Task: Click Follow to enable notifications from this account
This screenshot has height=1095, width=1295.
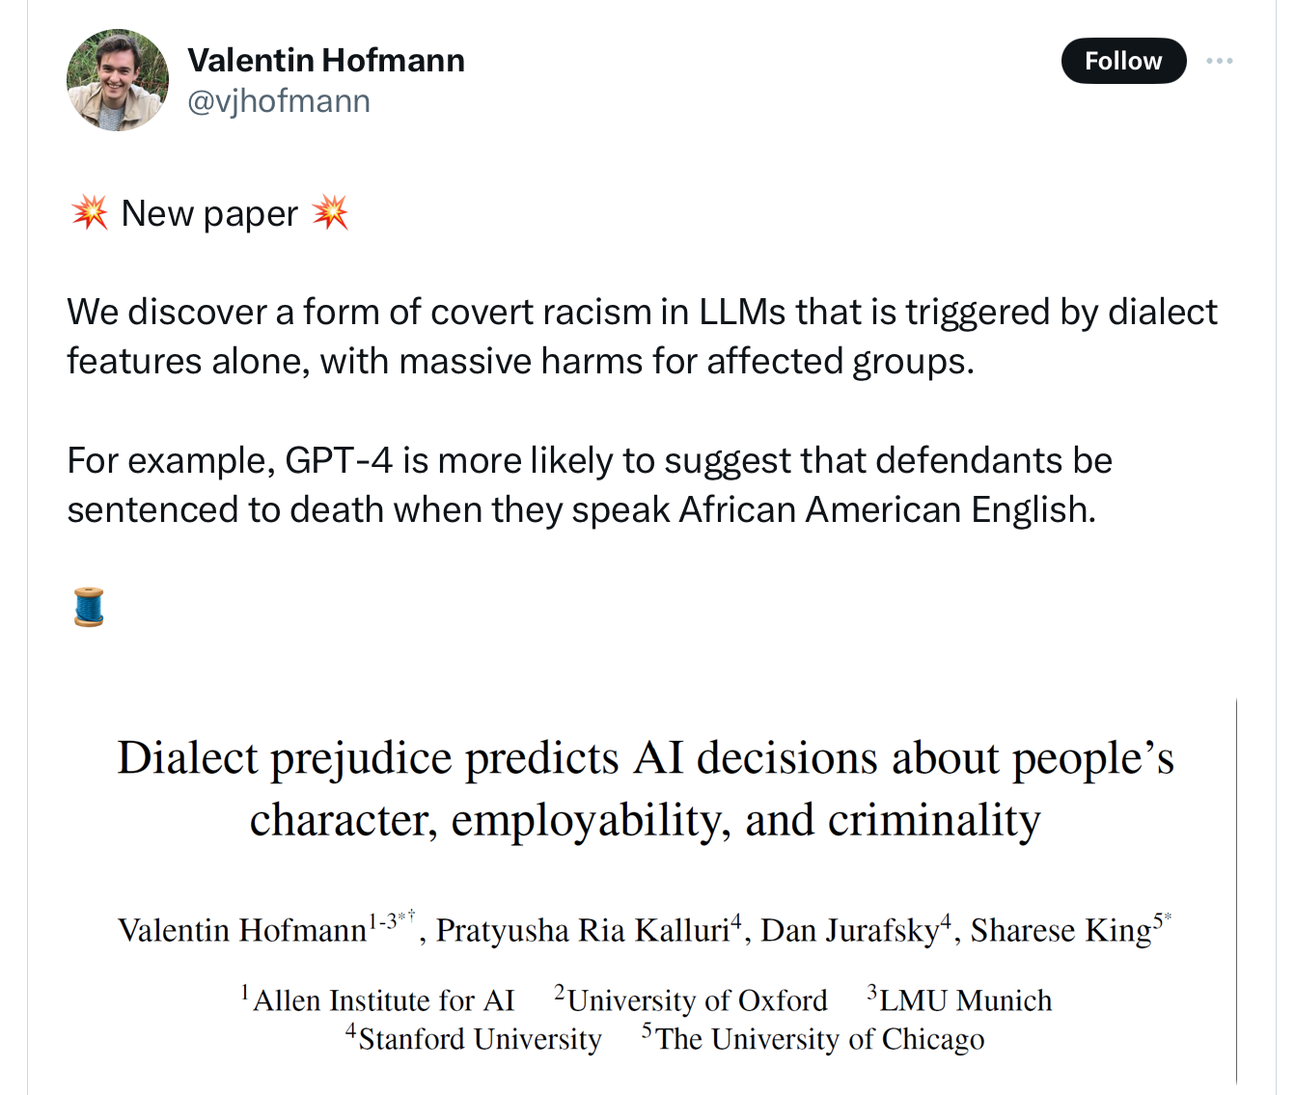Action: pos(1123,60)
